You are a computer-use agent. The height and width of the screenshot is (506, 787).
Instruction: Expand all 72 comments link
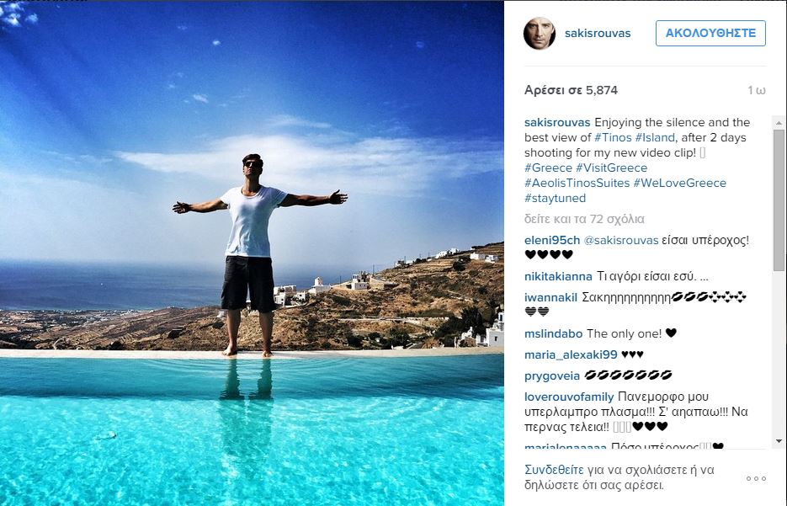[x=584, y=220]
